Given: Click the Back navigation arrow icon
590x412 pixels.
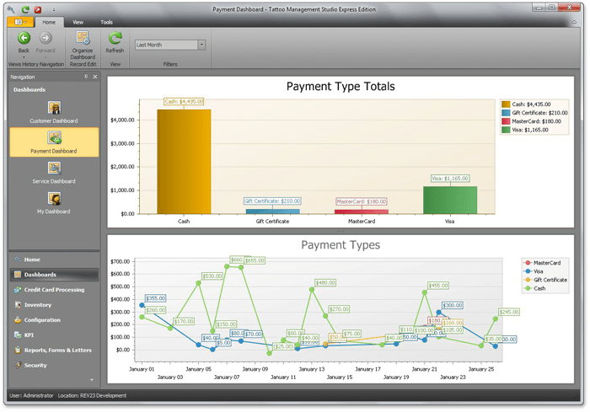Looking at the screenshot, I should click(x=24, y=38).
